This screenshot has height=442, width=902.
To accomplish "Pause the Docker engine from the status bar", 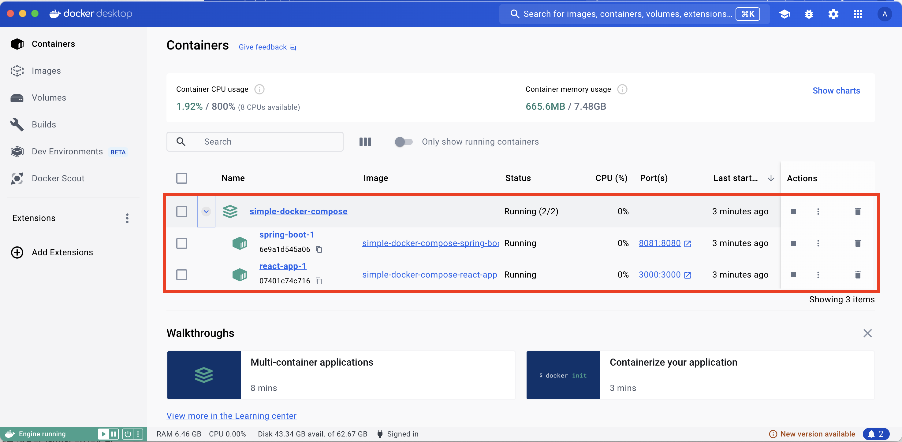I will click(114, 434).
